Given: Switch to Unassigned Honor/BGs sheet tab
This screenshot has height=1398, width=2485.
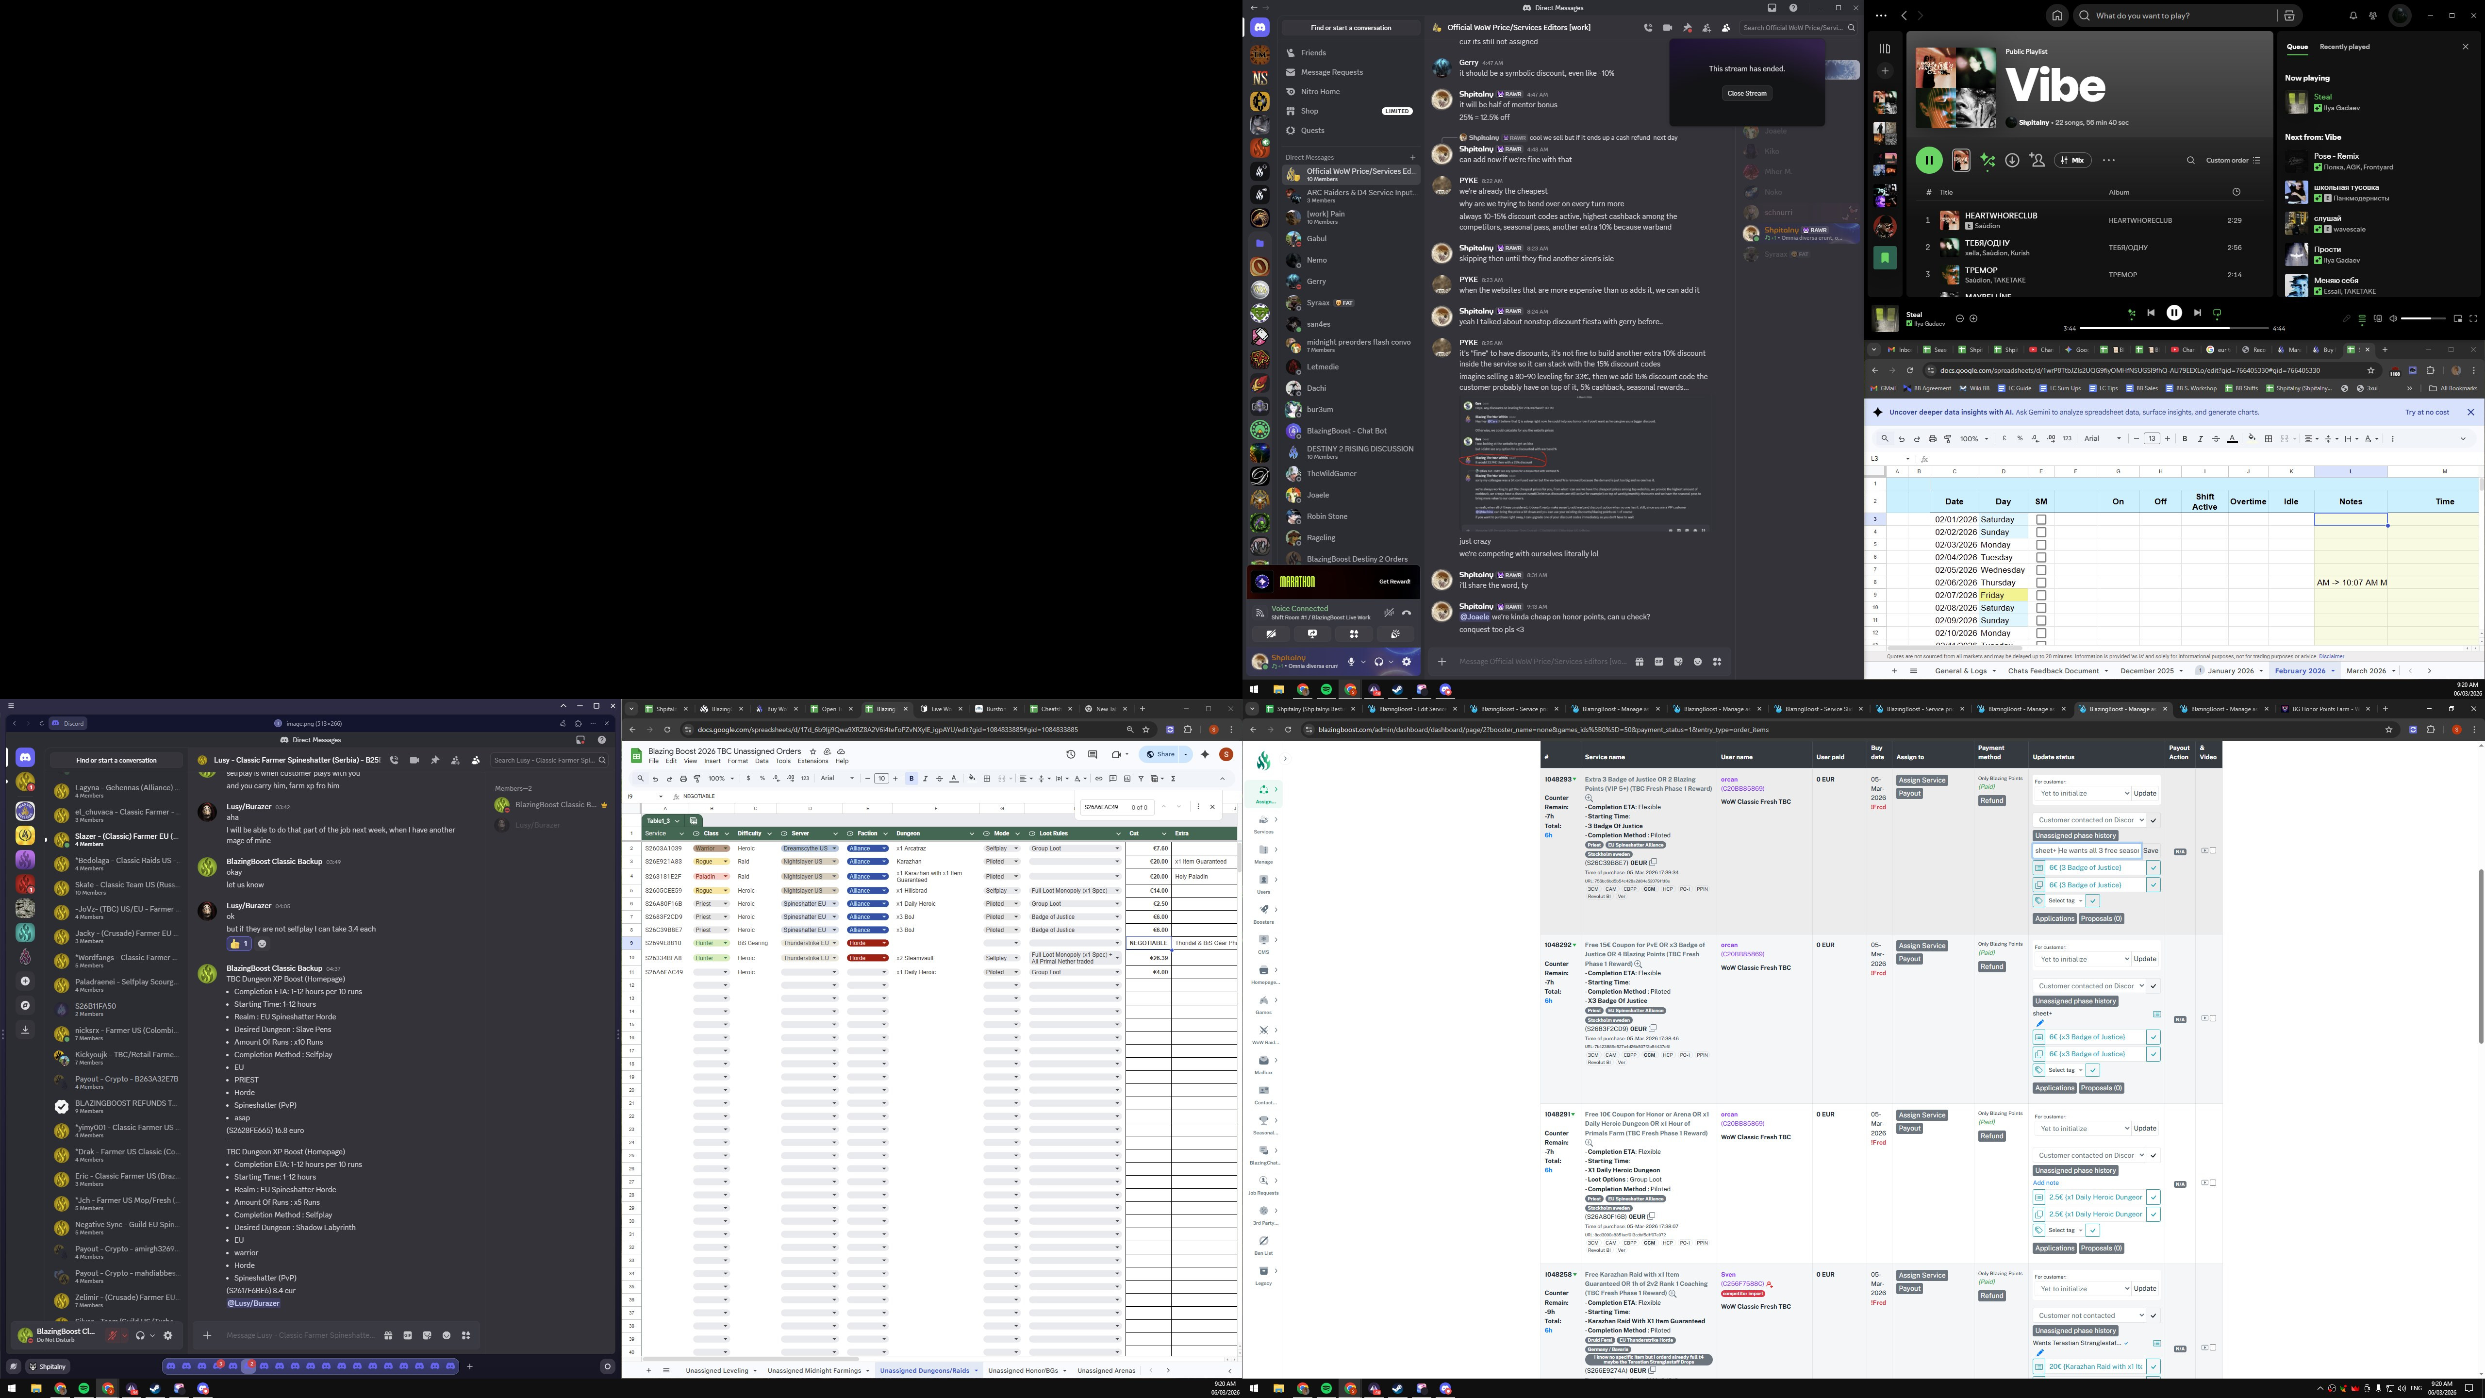Looking at the screenshot, I should (x=1023, y=1370).
